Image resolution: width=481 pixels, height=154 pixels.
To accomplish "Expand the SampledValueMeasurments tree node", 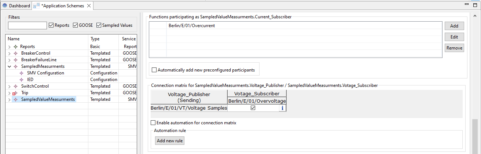I will point(9,99).
